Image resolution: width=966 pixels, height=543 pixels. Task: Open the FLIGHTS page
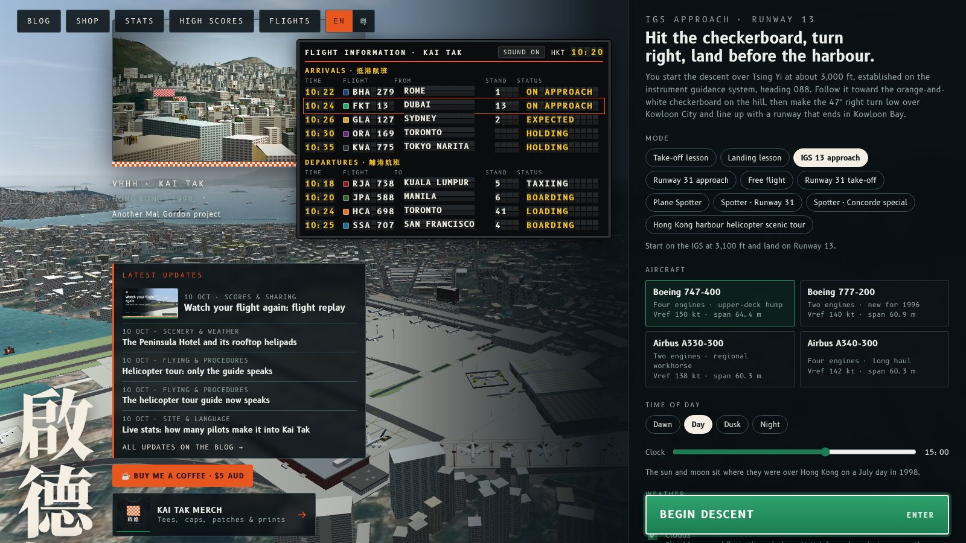(x=290, y=21)
